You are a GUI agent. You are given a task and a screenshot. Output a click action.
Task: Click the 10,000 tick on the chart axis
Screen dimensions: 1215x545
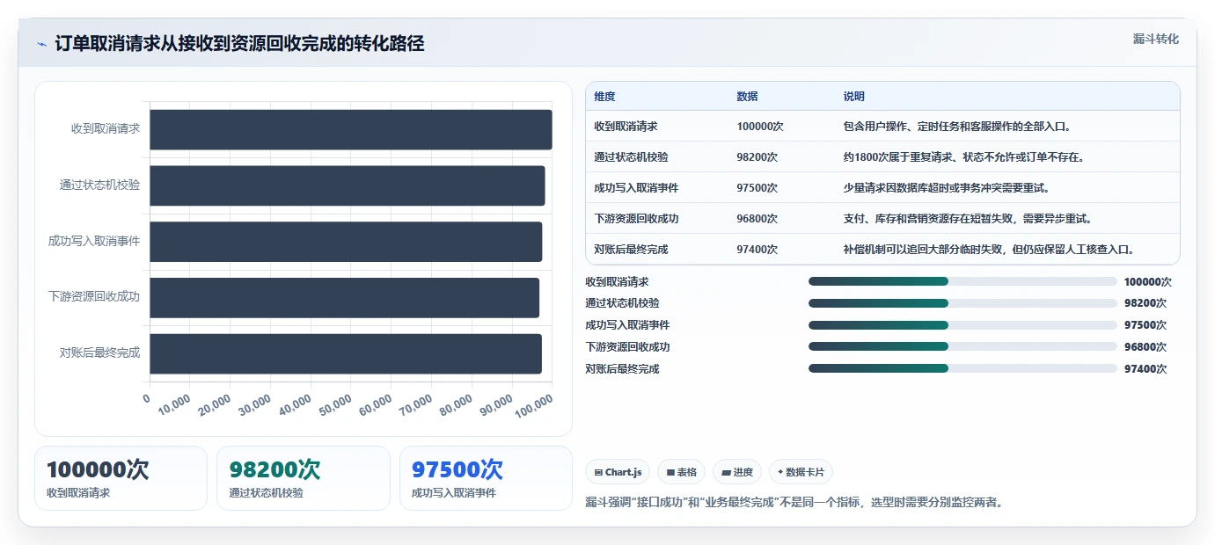coord(174,406)
